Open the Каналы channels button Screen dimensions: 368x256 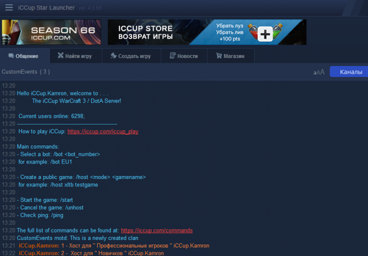(349, 71)
